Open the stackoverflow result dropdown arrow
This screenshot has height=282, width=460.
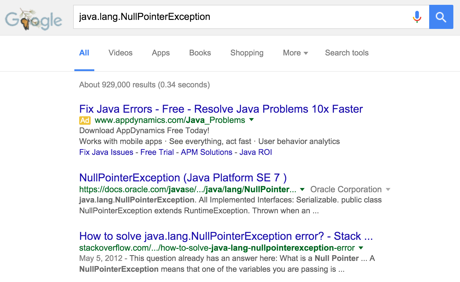(361, 248)
